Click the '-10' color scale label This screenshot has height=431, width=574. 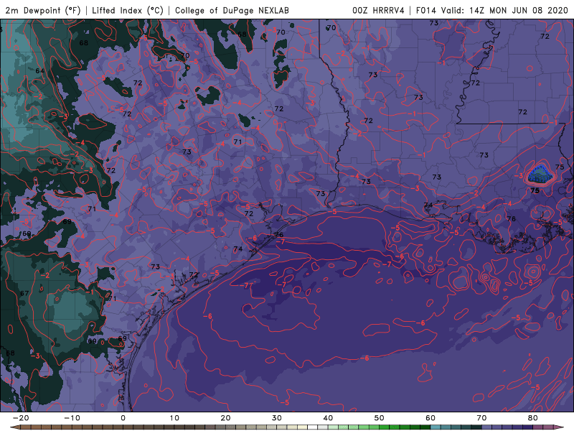click(72, 418)
